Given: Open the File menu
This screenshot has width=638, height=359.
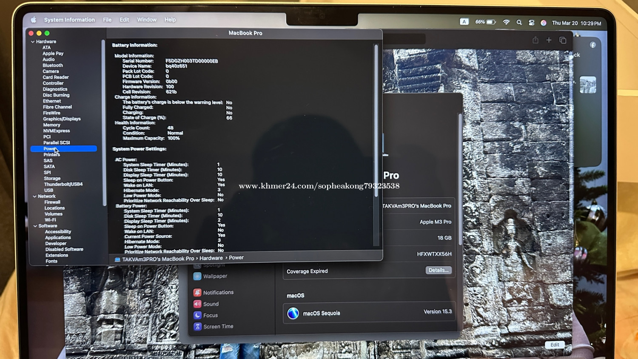Looking at the screenshot, I should [107, 20].
